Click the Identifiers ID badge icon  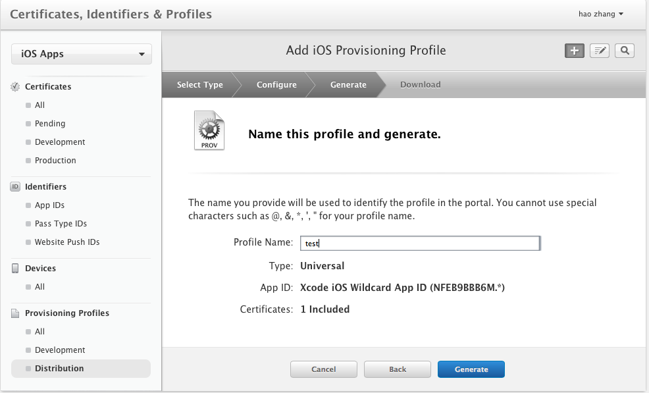[16, 187]
